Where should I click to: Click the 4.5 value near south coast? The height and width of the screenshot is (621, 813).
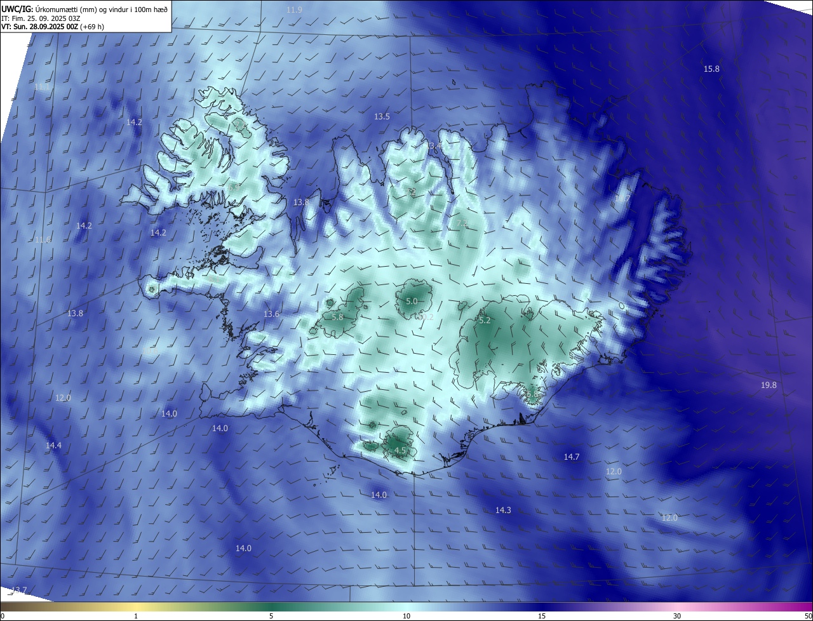pos(400,450)
